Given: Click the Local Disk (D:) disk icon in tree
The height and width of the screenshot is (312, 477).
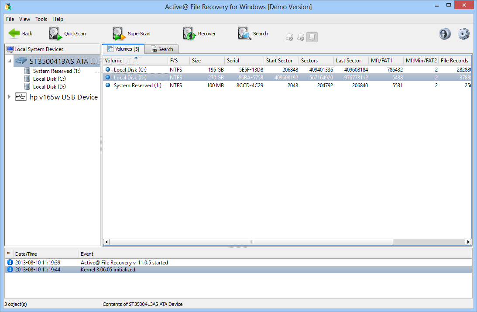Looking at the screenshot, I should (27, 87).
